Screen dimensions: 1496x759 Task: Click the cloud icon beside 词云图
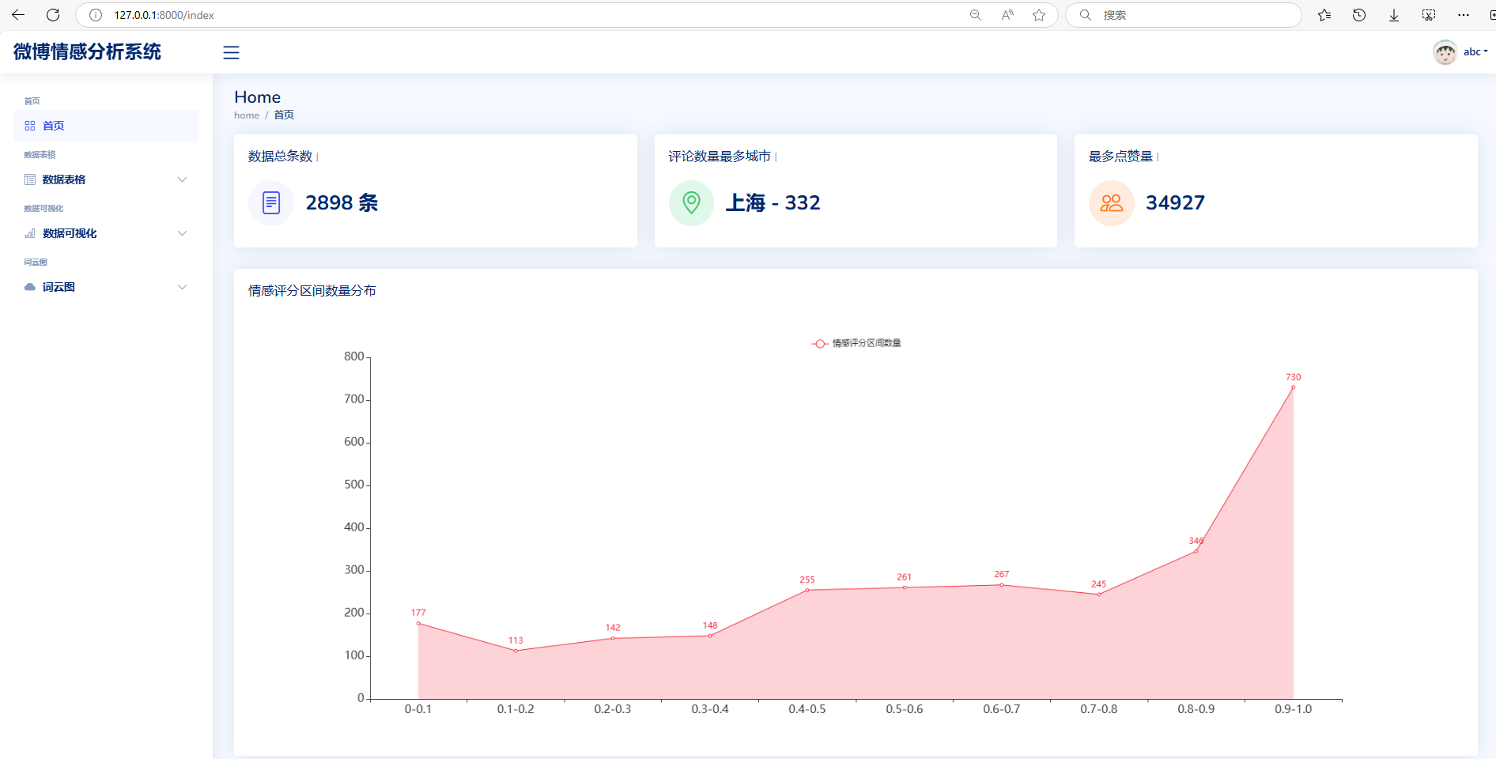[30, 287]
